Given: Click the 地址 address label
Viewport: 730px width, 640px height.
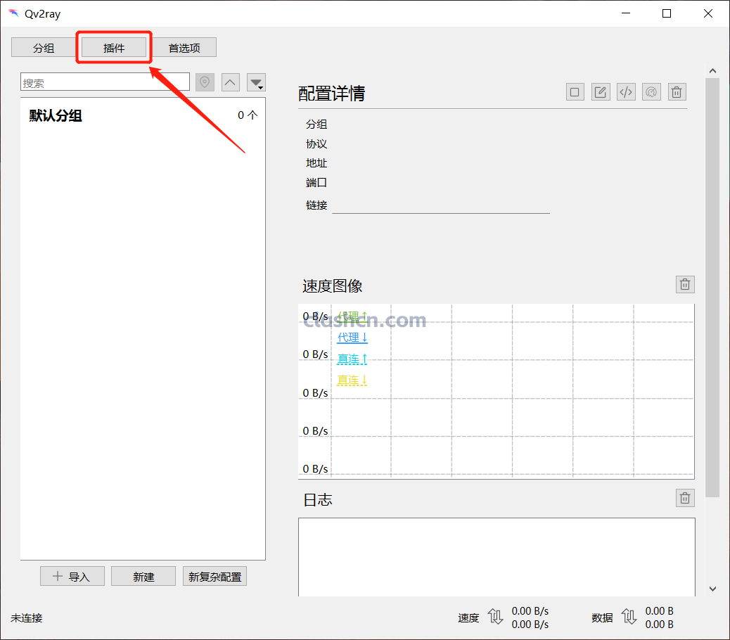Looking at the screenshot, I should point(316,163).
